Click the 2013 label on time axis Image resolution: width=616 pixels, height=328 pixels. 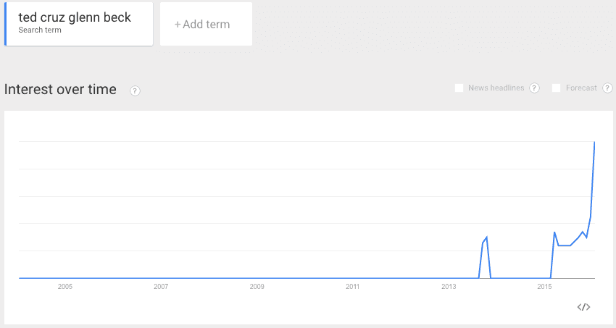[x=449, y=287]
